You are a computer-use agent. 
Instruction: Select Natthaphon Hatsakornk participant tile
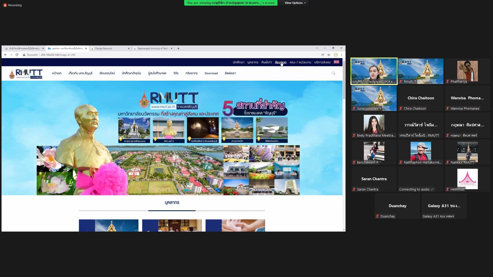(x=421, y=152)
